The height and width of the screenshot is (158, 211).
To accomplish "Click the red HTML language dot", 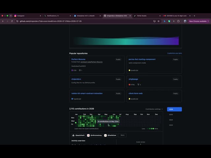I will click(x=130, y=85).
